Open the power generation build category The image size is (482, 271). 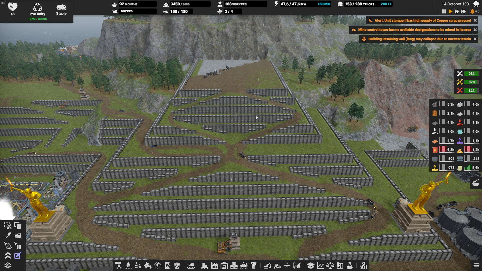click(157, 265)
